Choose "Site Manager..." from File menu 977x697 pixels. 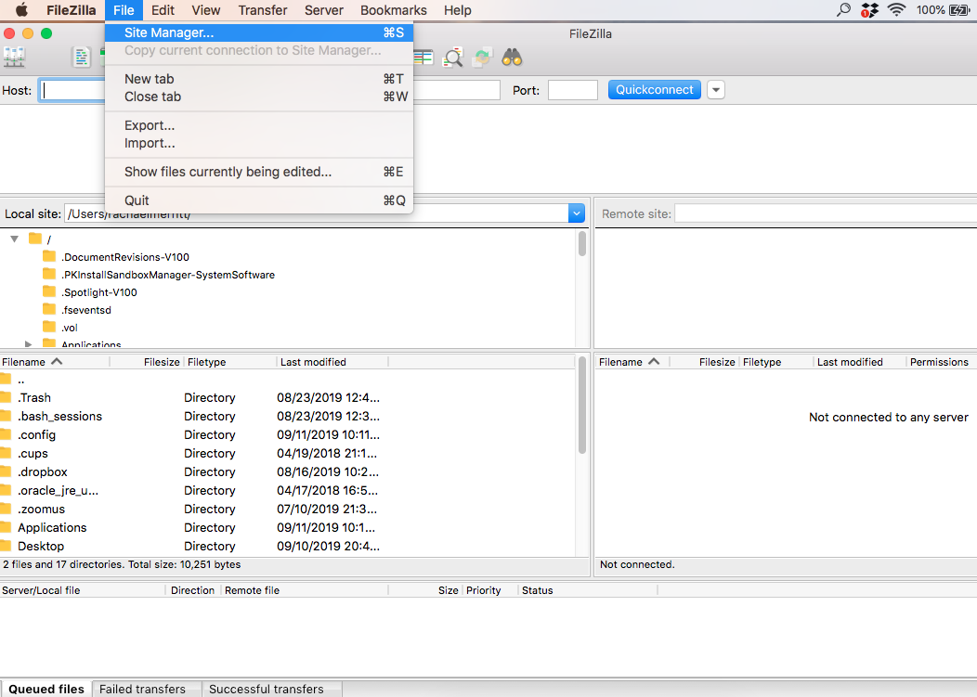pos(169,32)
